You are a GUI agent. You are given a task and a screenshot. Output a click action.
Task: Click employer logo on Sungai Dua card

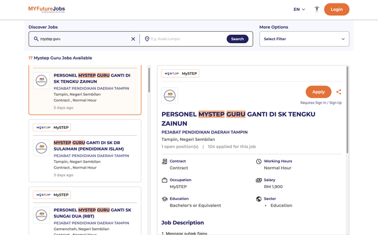click(x=41, y=215)
